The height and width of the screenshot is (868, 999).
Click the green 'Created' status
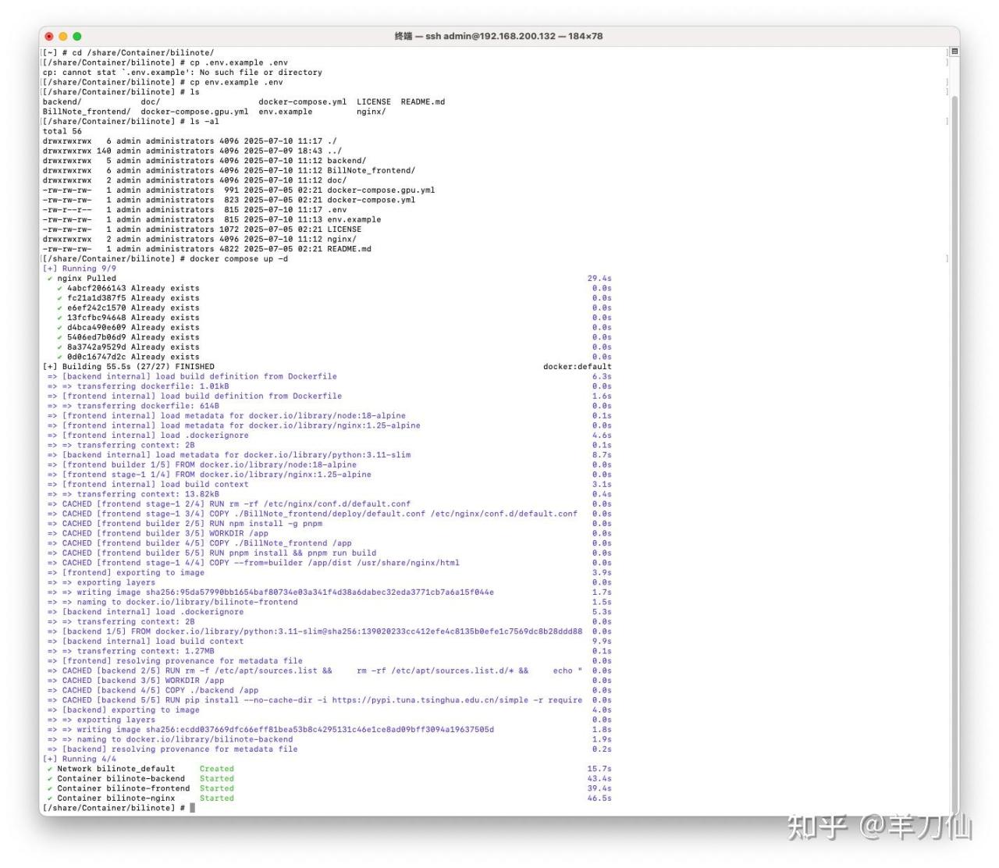pos(216,769)
